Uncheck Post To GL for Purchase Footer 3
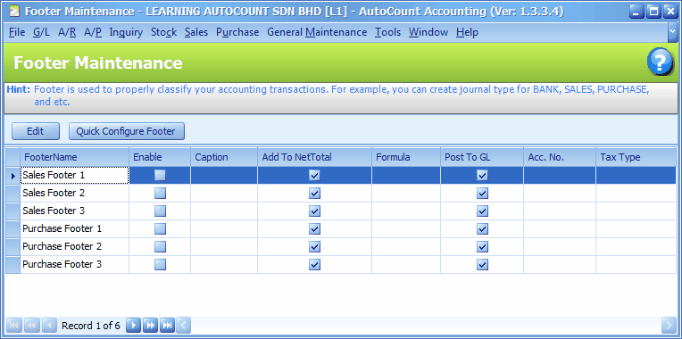682x339 pixels. click(x=482, y=264)
